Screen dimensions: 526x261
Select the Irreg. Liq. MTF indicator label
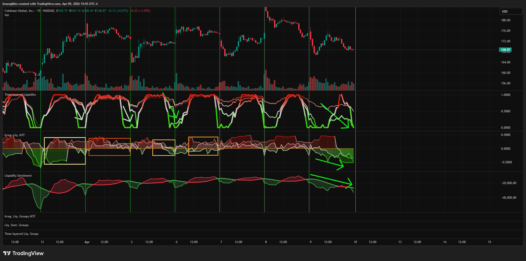click(x=15, y=135)
